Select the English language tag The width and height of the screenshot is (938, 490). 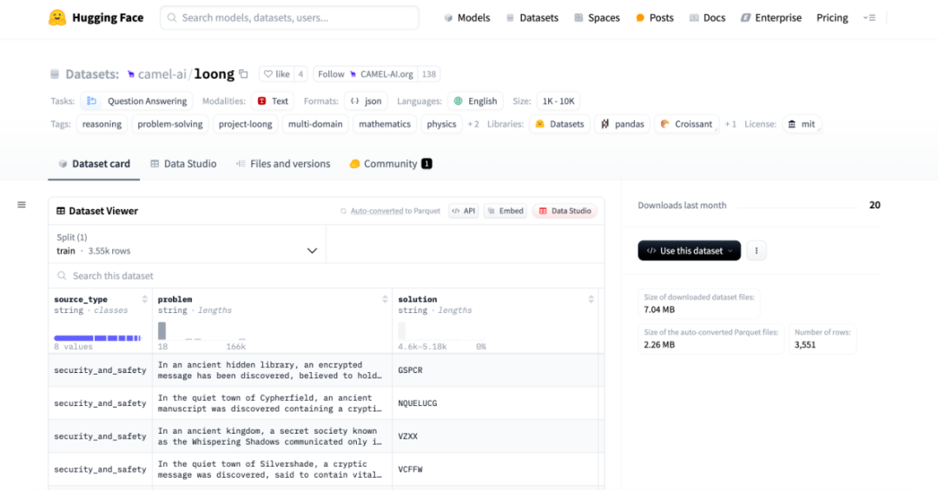[x=476, y=101]
